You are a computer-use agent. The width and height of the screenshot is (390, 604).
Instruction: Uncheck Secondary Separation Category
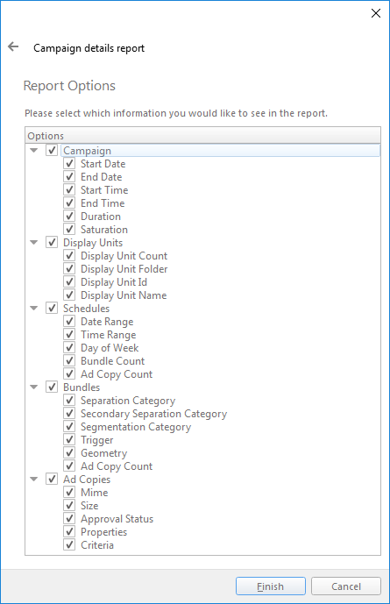coord(69,414)
